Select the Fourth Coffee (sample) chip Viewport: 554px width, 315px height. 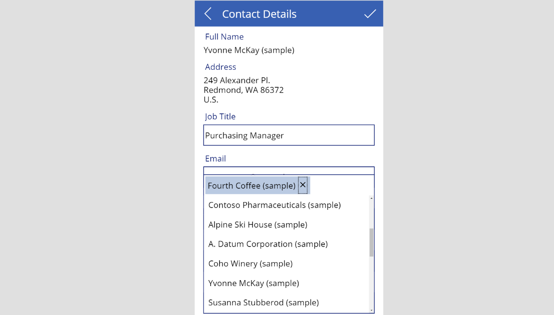pyautogui.click(x=251, y=185)
